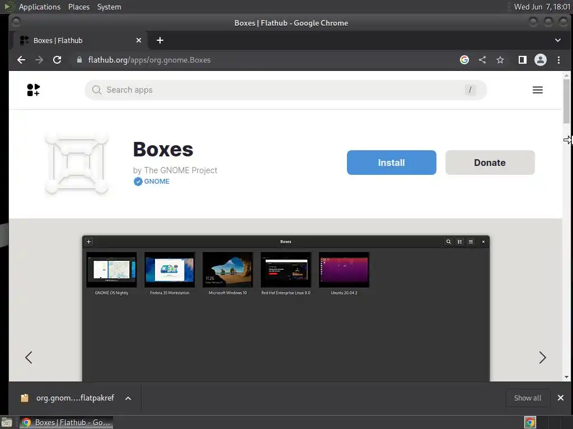Reload the page with refresh icon

click(x=57, y=60)
